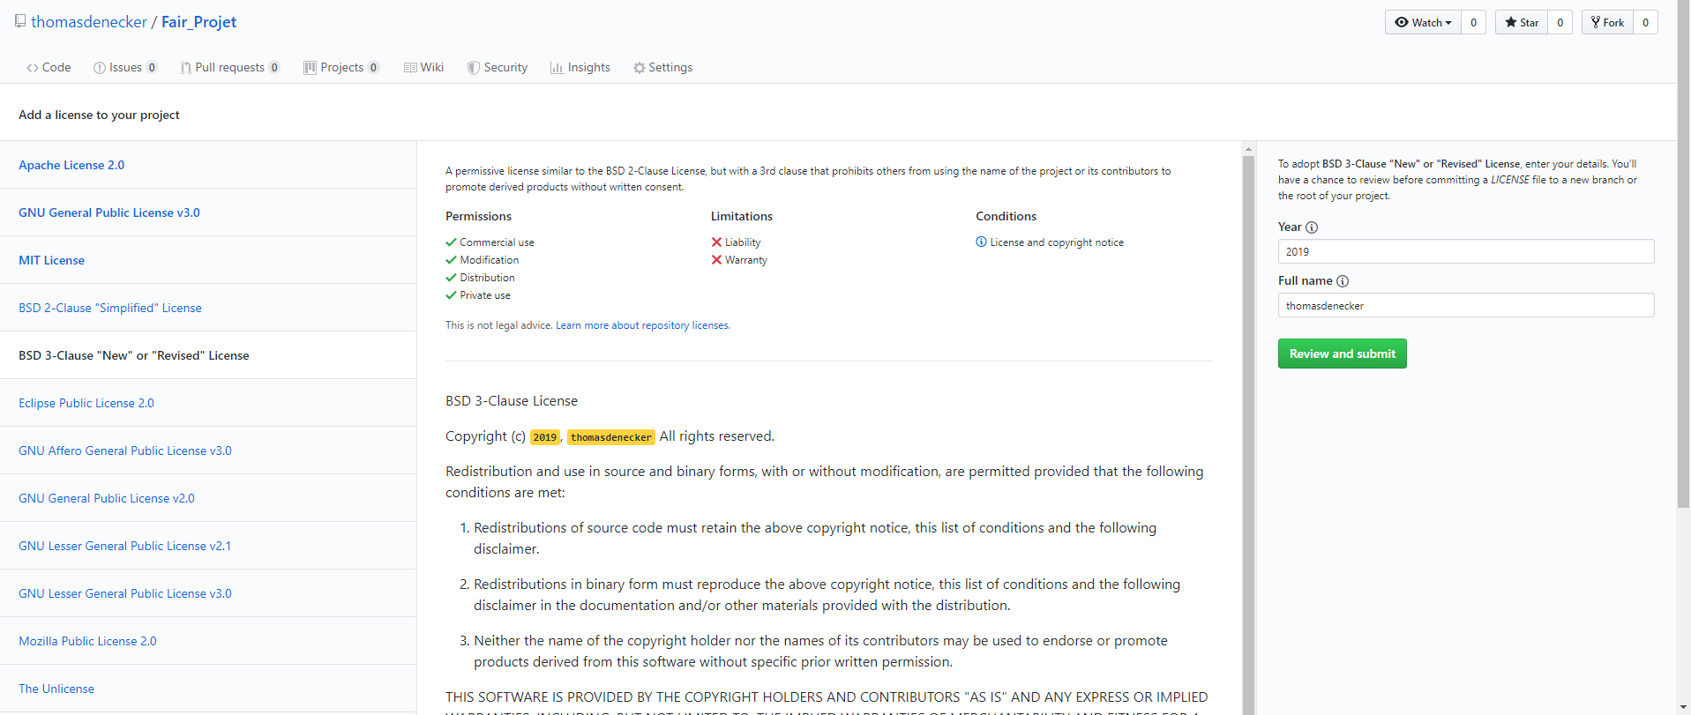Click the Full name input field
Viewport: 1691px width, 715px height.
coord(1466,305)
